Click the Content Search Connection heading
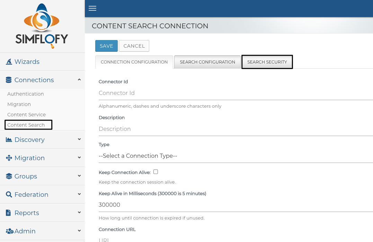This screenshot has width=373, height=242. pyautogui.click(x=150, y=26)
